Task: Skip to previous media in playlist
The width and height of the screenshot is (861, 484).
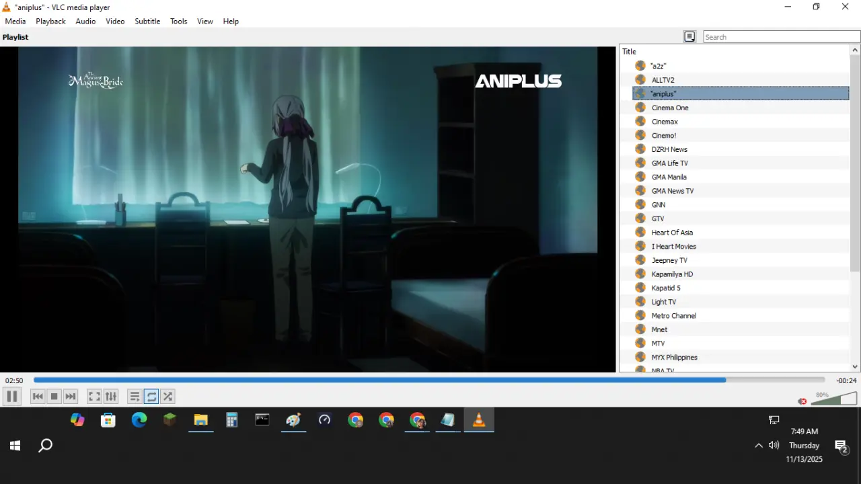Action: click(38, 397)
